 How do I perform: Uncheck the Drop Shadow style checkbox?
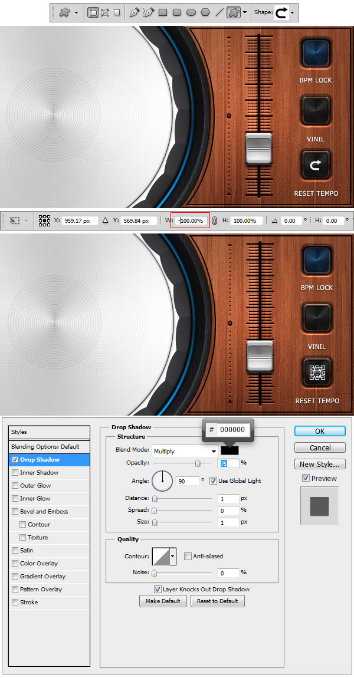point(15,460)
